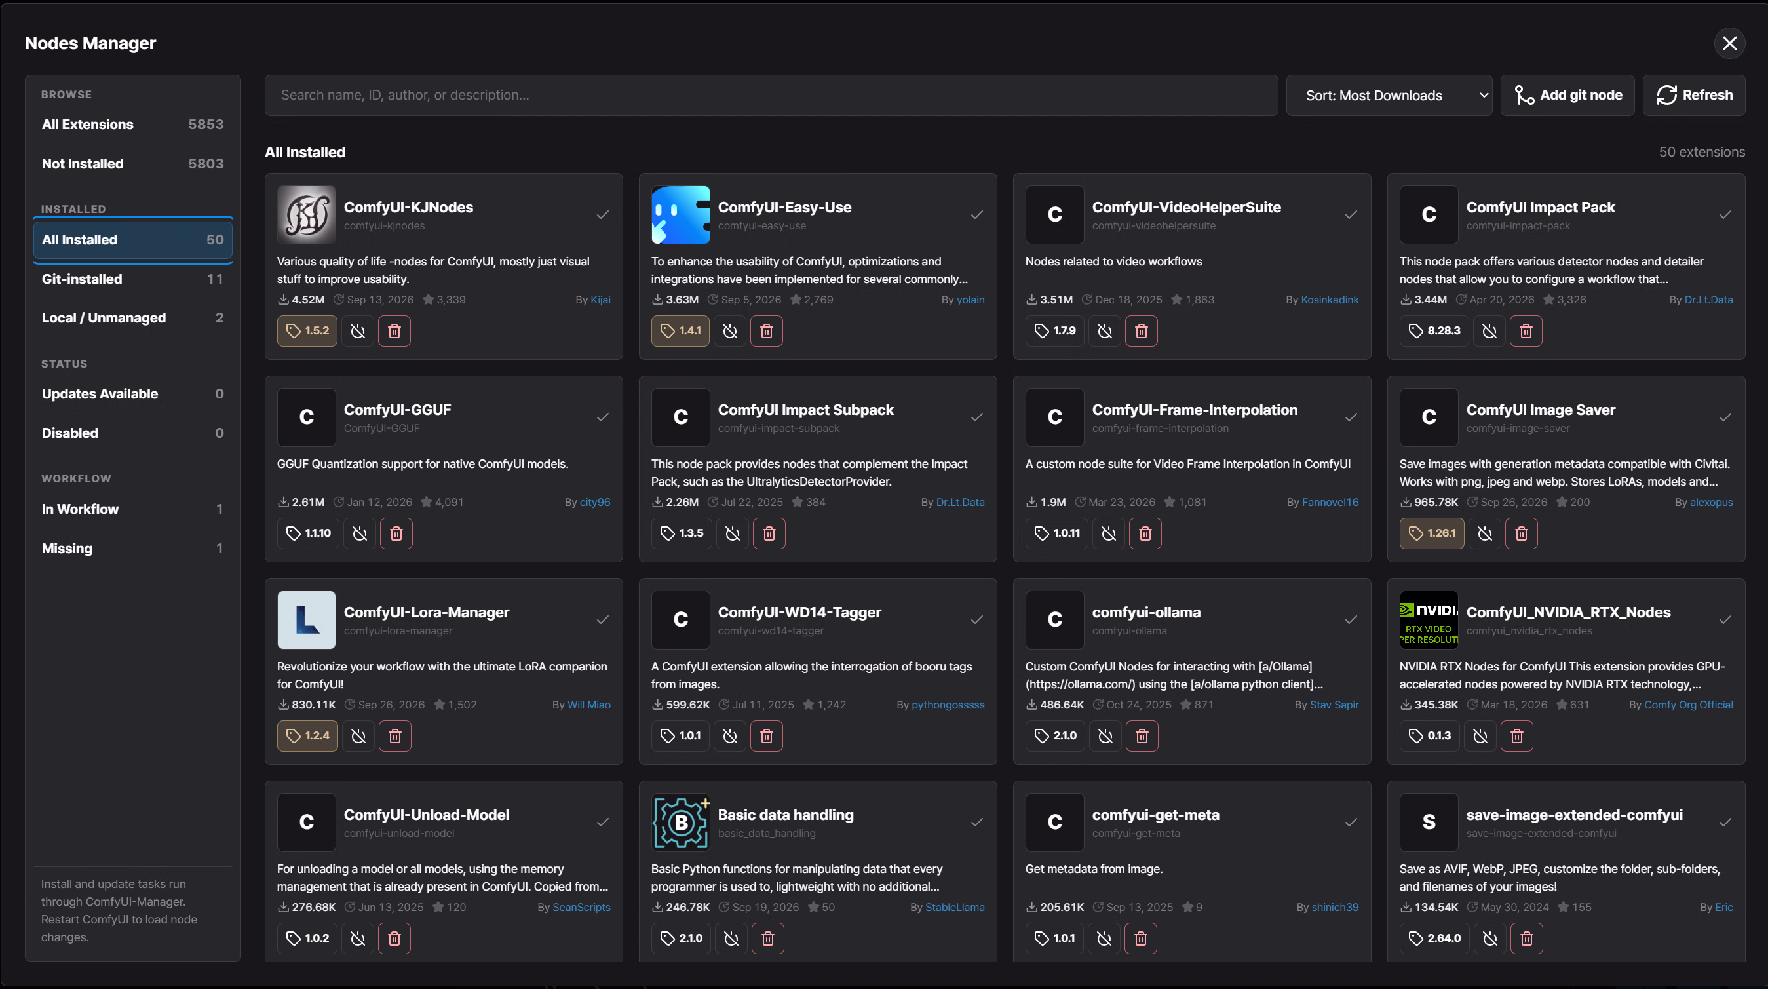This screenshot has height=989, width=1768.
Task: Click the Basic data handling gear logo
Action: (680, 823)
